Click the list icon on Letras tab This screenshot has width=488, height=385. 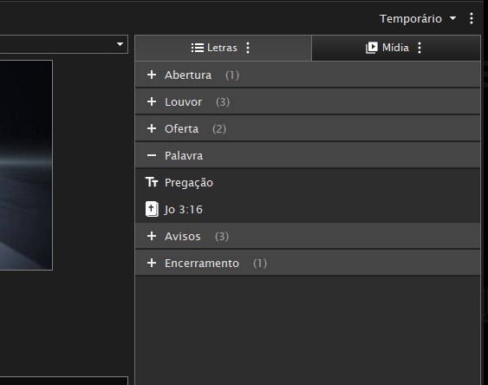coord(198,48)
